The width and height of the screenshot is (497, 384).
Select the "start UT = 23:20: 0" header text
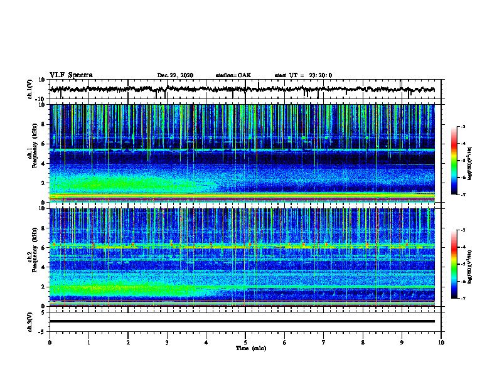tap(303, 75)
